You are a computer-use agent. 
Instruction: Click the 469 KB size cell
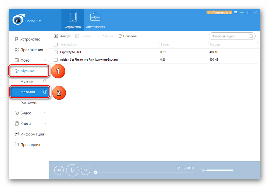(x=214, y=52)
